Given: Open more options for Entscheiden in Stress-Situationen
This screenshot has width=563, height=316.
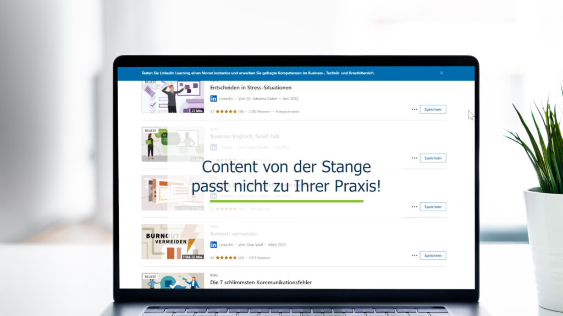Looking at the screenshot, I should (415, 109).
